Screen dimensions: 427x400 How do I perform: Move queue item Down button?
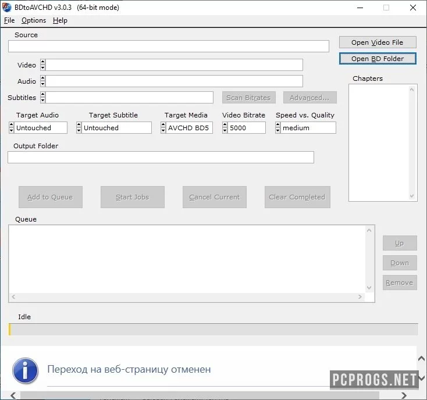(x=400, y=263)
